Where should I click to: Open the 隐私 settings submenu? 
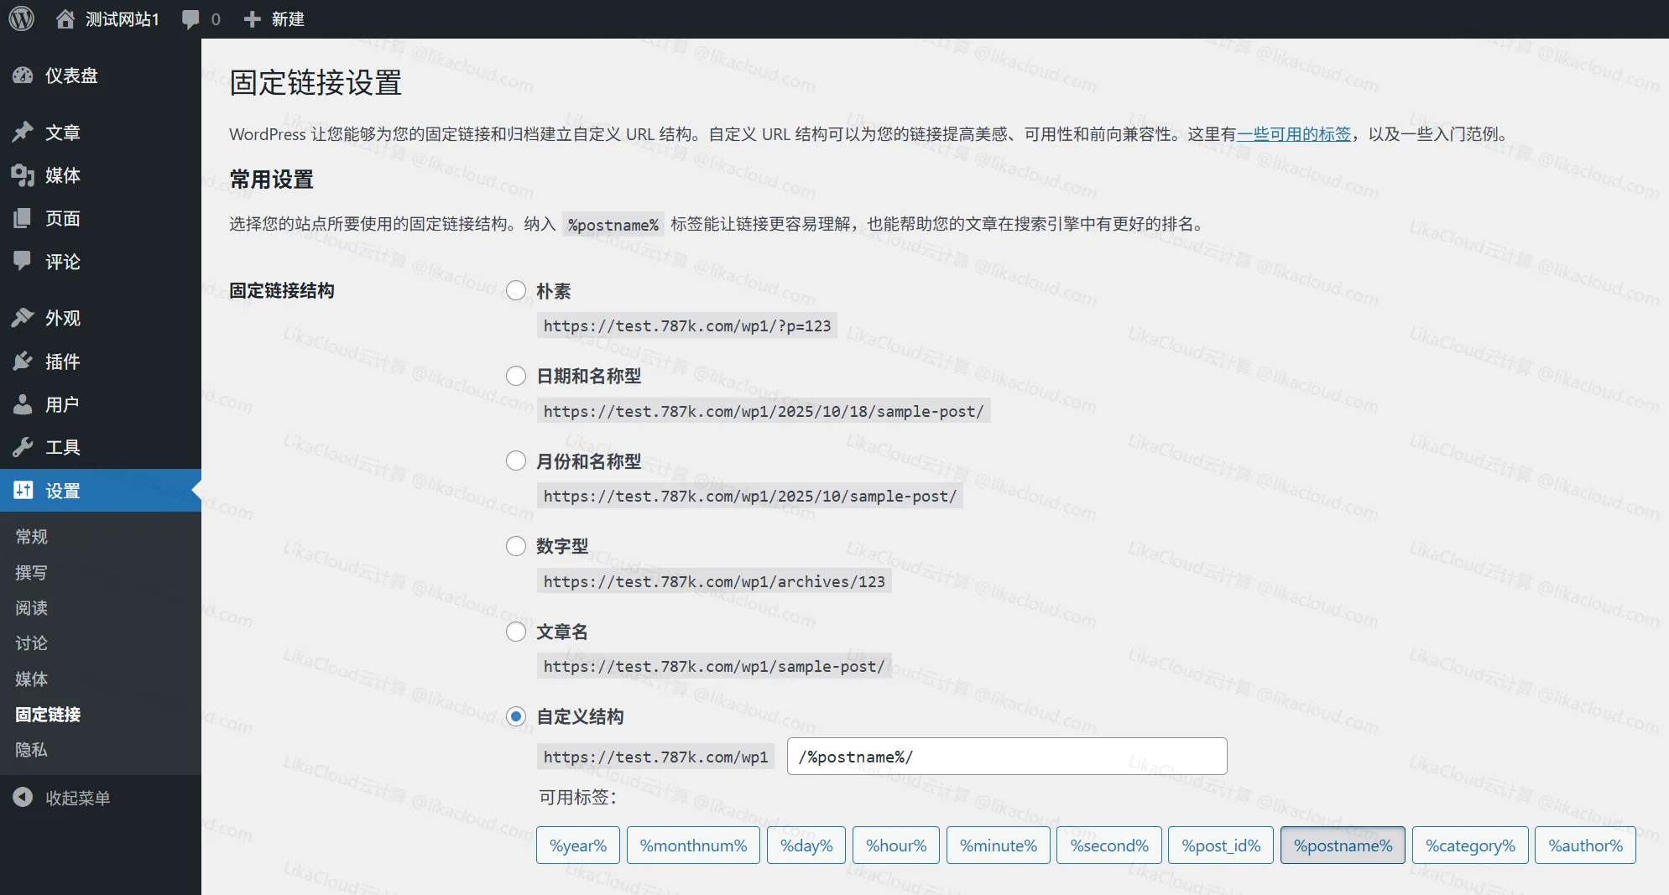(30, 749)
